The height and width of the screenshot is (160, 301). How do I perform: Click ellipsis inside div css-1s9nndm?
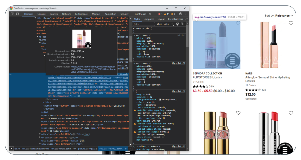point(74,144)
